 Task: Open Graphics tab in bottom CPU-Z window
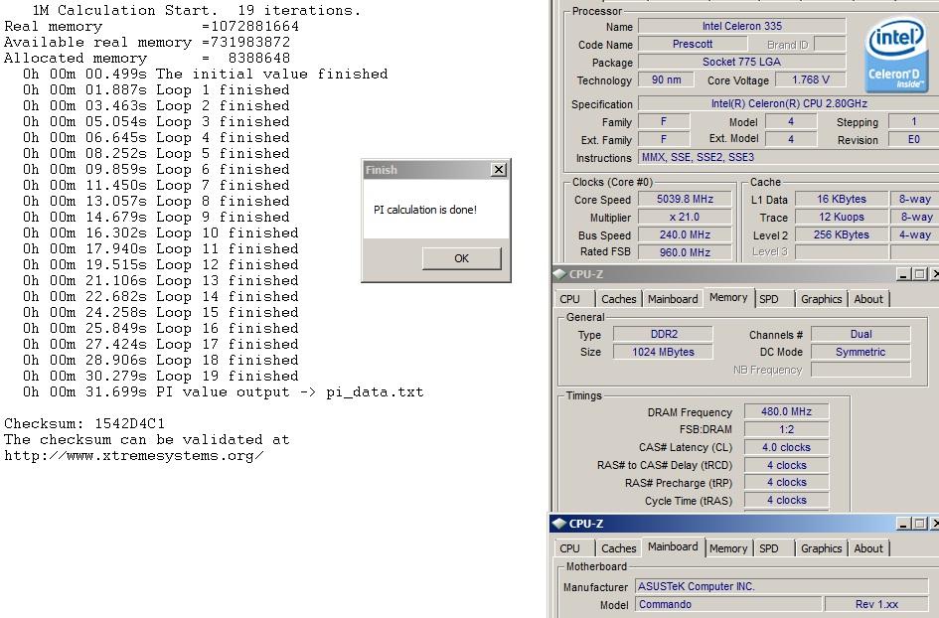(x=821, y=547)
